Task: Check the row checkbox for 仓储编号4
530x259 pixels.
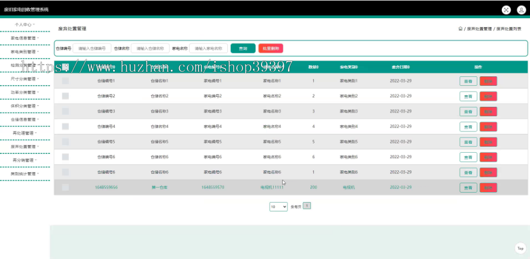Action: 65,126
